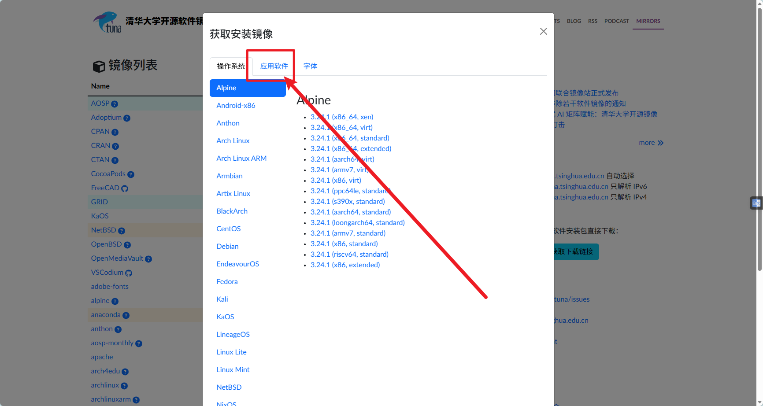763x406 pixels.
Task: Open help icon next to archlinux
Action: 124,386
